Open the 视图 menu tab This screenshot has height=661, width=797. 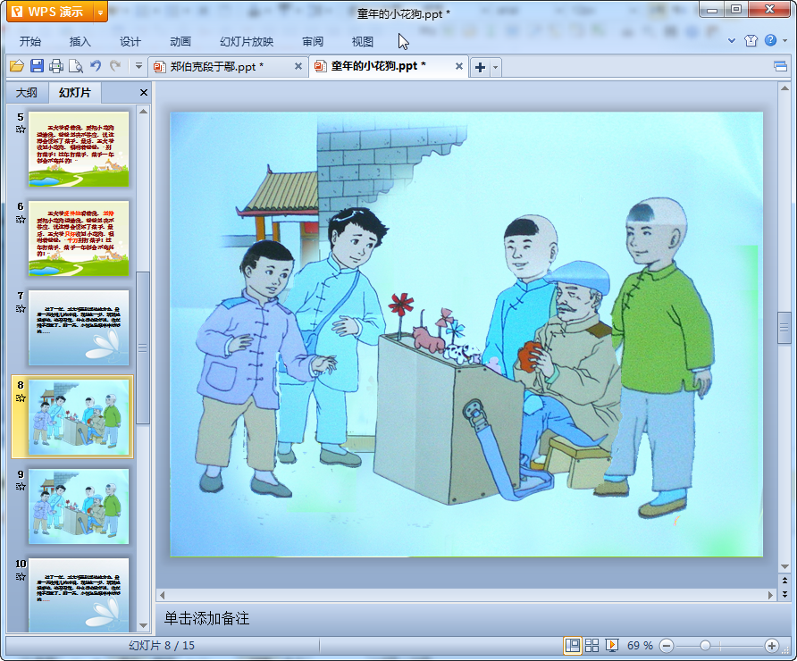363,42
